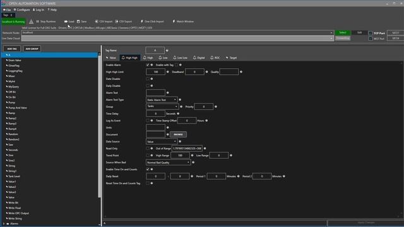The height and width of the screenshot is (227, 404).
Task: Click help icon beside Enable Alarm checkbox
Action: 151,65
